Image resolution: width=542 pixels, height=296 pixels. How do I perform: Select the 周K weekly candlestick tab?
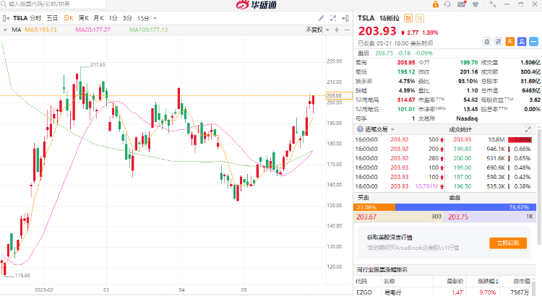(83, 18)
